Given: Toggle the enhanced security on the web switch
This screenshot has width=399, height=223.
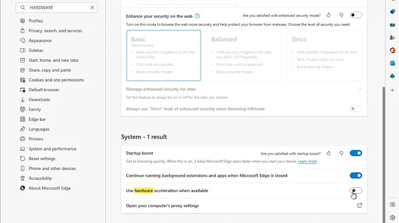Looking at the screenshot, I should pyautogui.click(x=356, y=15).
